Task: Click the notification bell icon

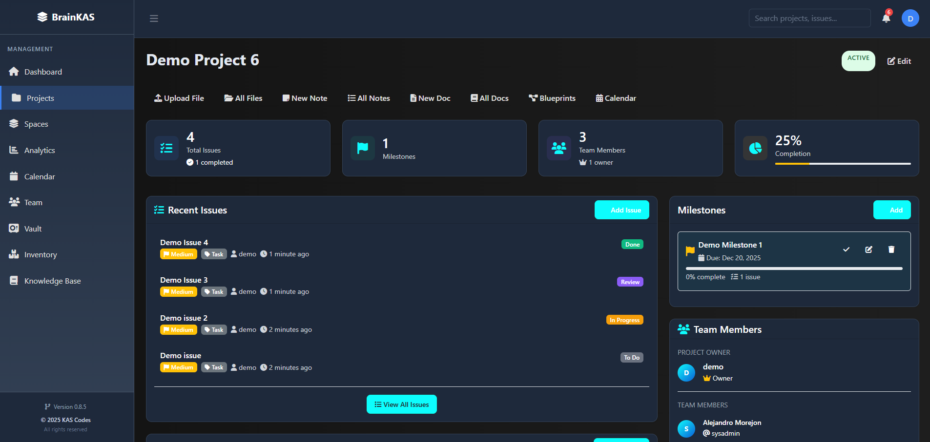Action: coord(886,19)
